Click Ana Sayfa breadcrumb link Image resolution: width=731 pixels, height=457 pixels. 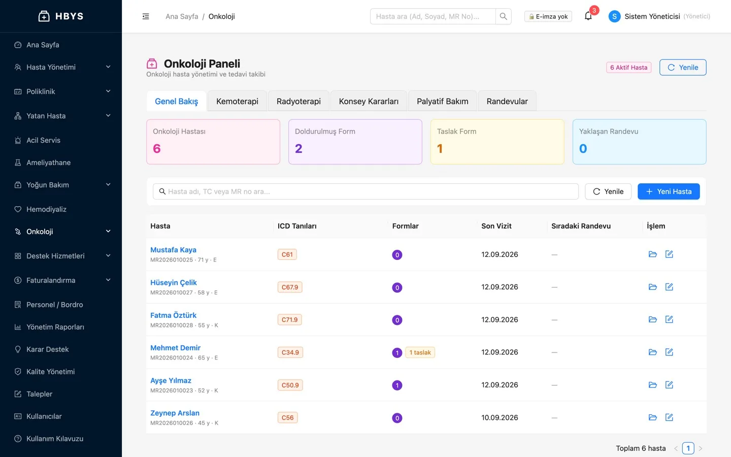coord(182,16)
